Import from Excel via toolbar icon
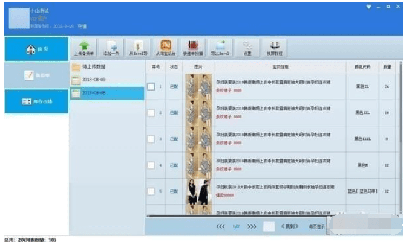409x242 pixels. (x=138, y=47)
